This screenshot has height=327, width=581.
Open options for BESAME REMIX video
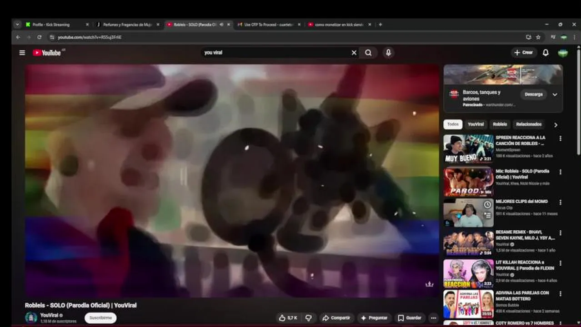coord(560,233)
